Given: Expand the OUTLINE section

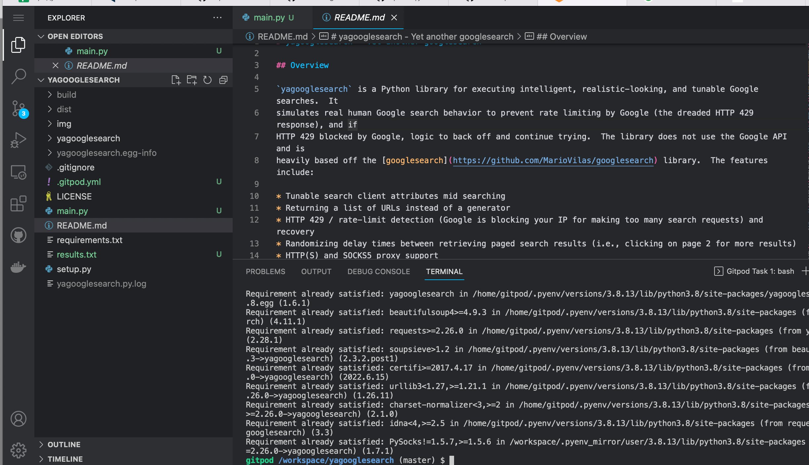Looking at the screenshot, I should click(x=64, y=444).
